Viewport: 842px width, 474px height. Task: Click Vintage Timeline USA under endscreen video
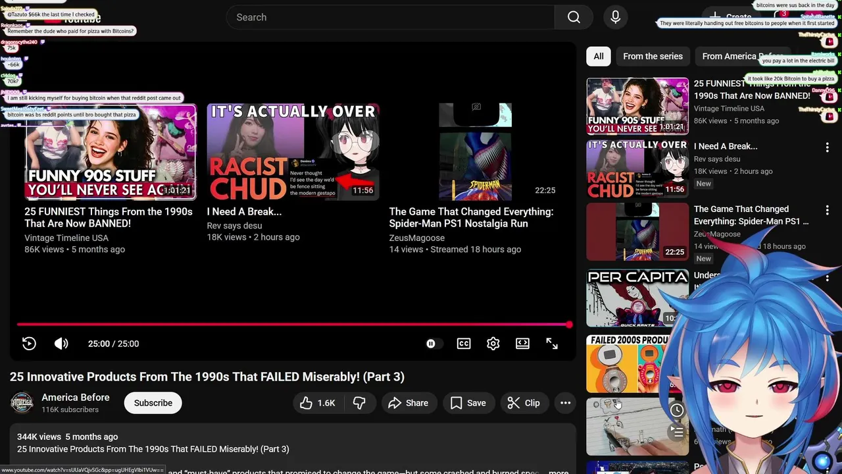(66, 238)
